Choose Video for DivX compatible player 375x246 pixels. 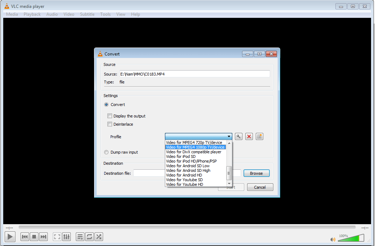point(196,152)
